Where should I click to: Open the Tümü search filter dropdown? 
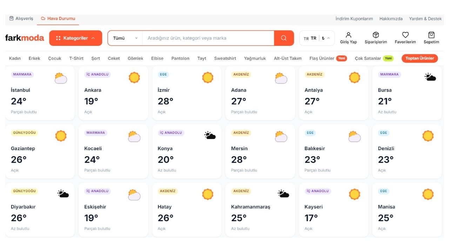[x=125, y=38]
